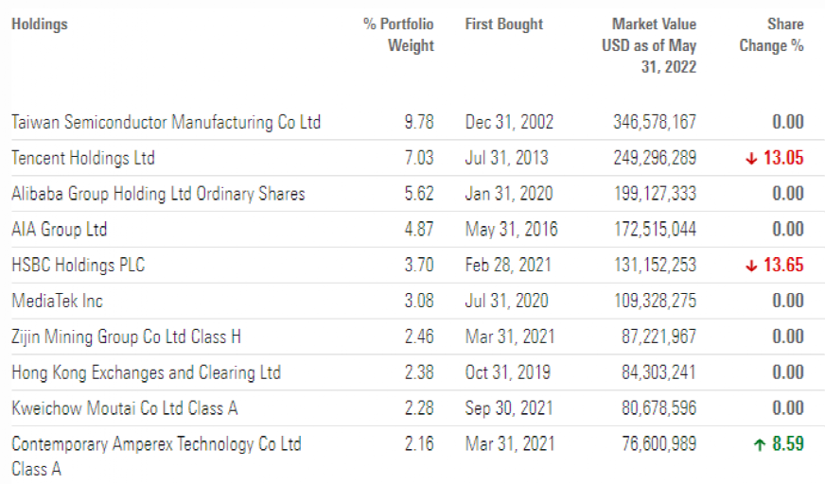Open Hong Kong Exchanges and Clearing Ltd
The width and height of the screenshot is (825, 484).
tap(146, 372)
